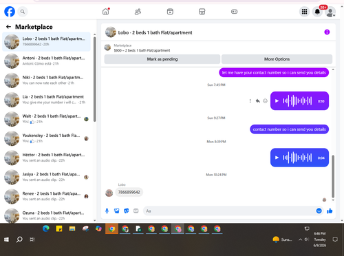Click the sticker icon in composer
The image size is (344, 256).
point(127,211)
